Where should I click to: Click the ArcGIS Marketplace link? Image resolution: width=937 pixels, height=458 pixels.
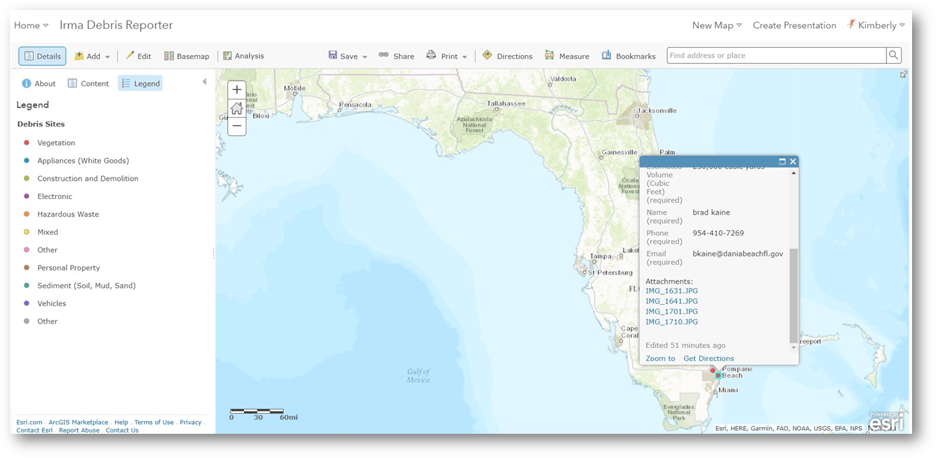tap(78, 422)
